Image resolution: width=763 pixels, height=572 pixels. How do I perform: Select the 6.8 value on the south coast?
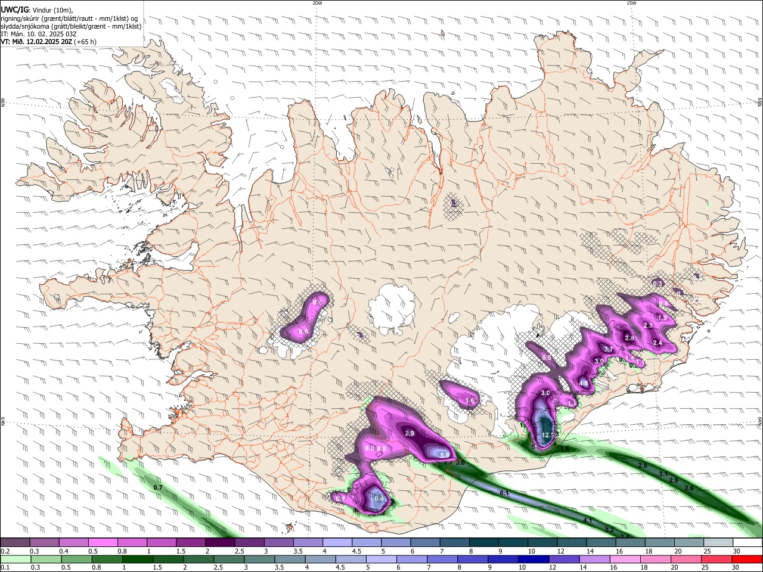(379, 498)
